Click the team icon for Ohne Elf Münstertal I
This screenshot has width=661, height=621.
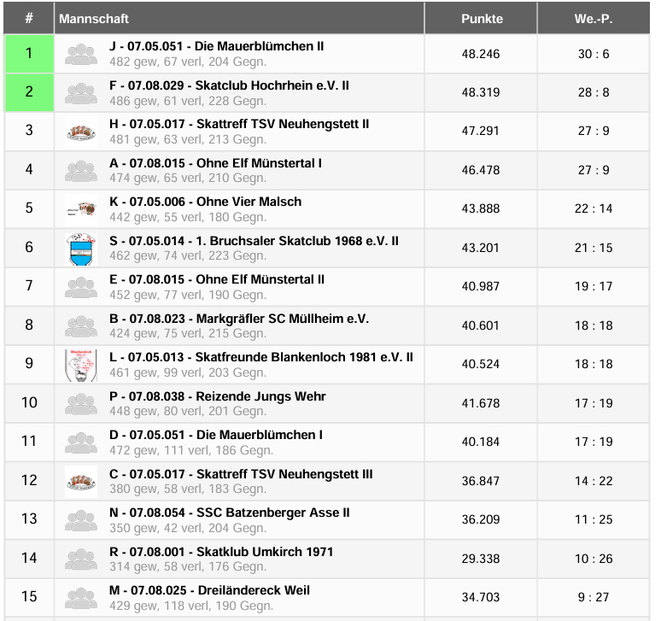coord(81,170)
